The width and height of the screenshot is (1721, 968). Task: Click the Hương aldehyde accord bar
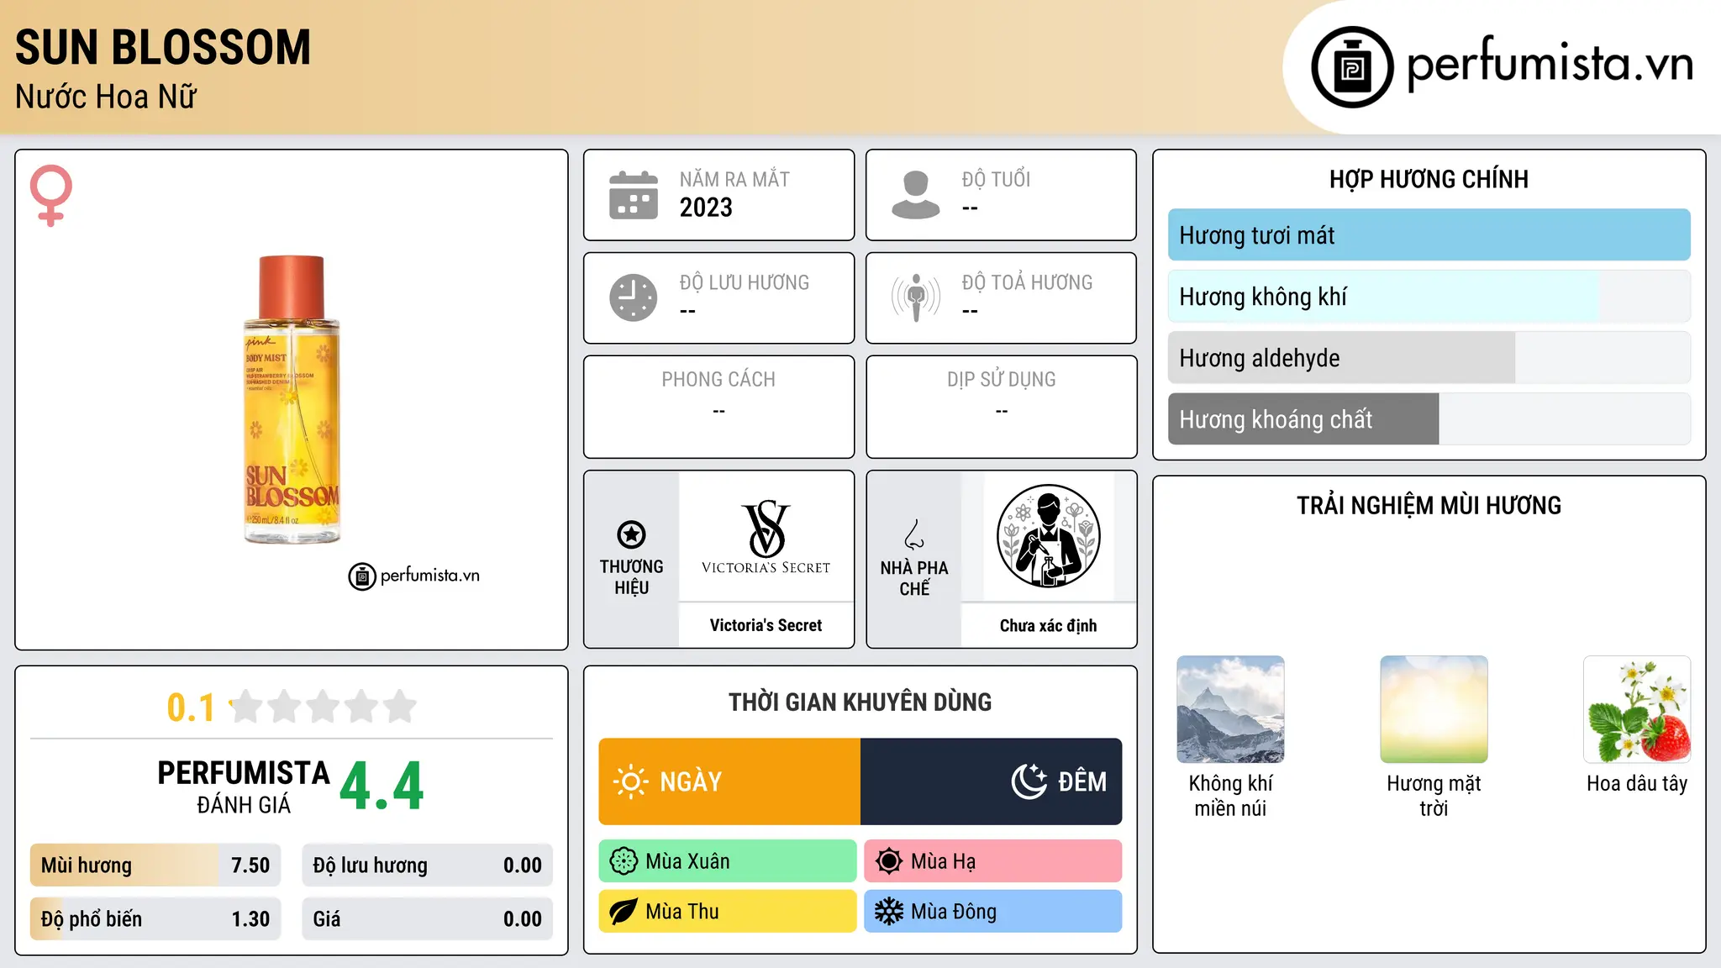1429,358
